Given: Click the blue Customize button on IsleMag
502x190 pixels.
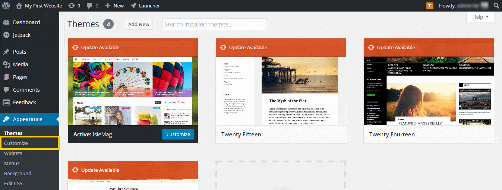Looking at the screenshot, I should 178,134.
